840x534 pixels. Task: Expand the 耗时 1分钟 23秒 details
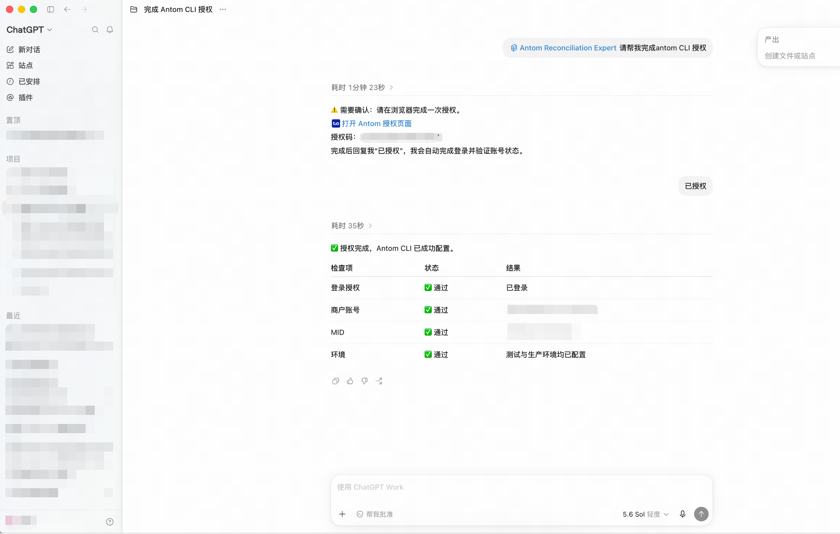tap(362, 87)
